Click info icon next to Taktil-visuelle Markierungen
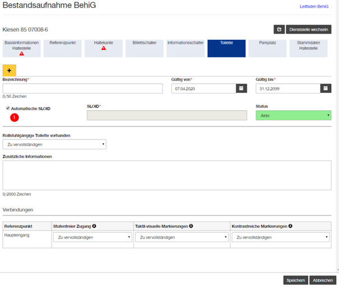 191,226
